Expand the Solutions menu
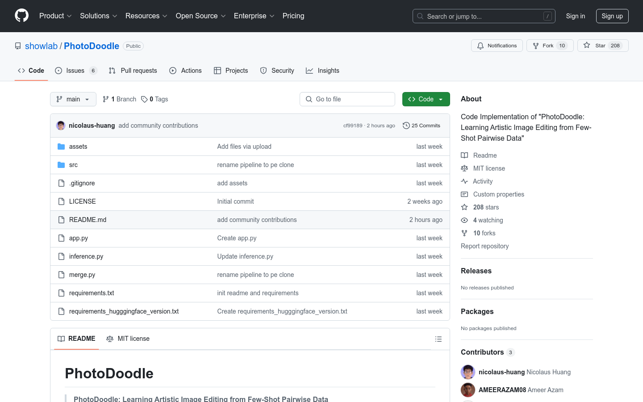Image resolution: width=643 pixels, height=402 pixels. [x=99, y=16]
